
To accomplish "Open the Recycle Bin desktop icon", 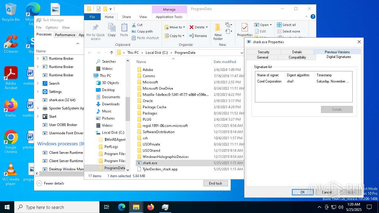I will pos(11,13).
